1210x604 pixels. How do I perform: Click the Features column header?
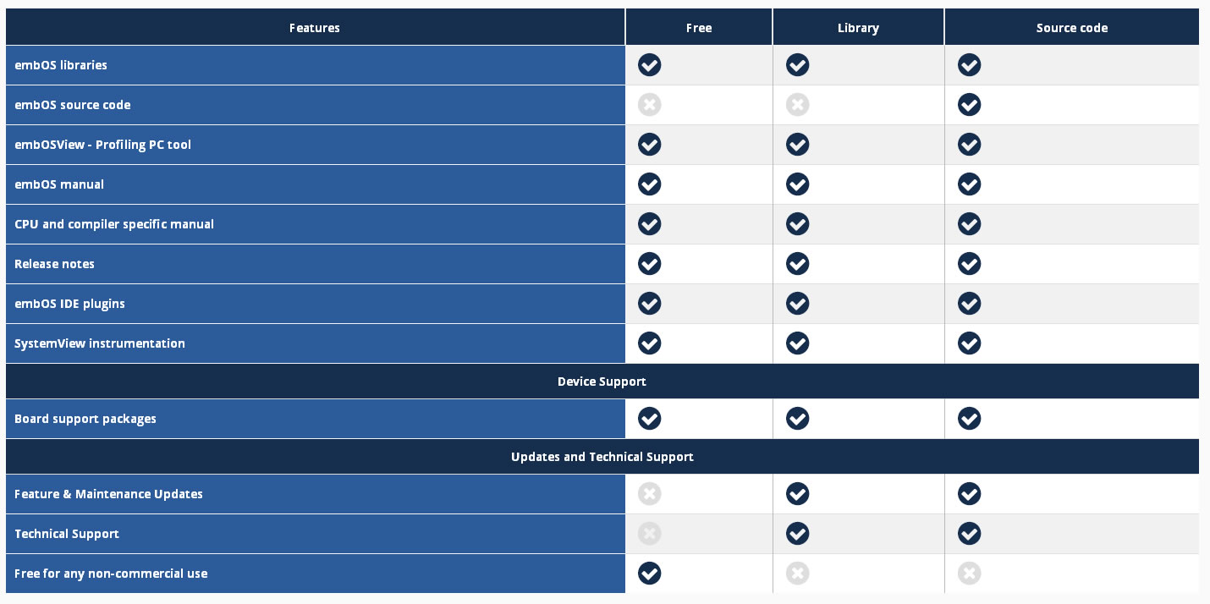pyautogui.click(x=314, y=28)
